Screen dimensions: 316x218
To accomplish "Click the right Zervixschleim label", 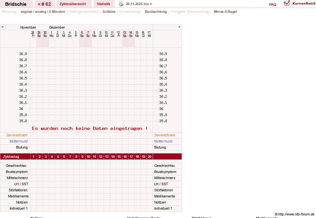I will coord(165,135).
